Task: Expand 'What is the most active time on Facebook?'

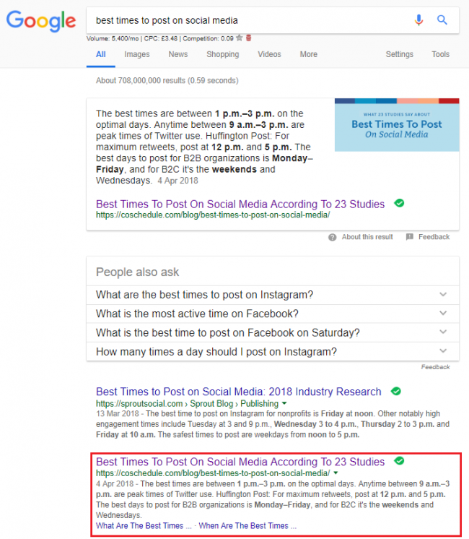Action: (273, 314)
